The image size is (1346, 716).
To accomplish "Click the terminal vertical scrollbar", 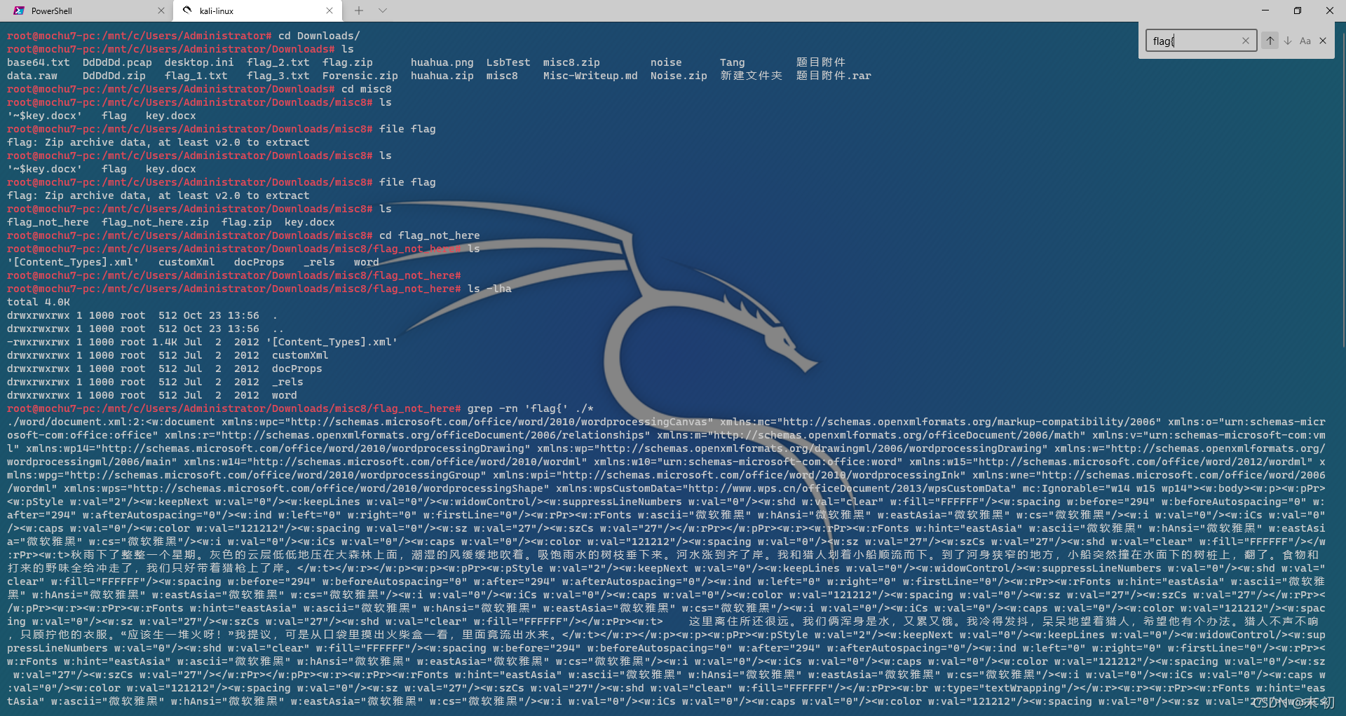I will (x=1342, y=189).
